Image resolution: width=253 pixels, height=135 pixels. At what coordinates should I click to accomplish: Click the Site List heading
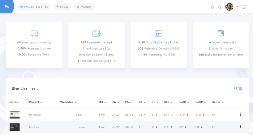(x=20, y=89)
